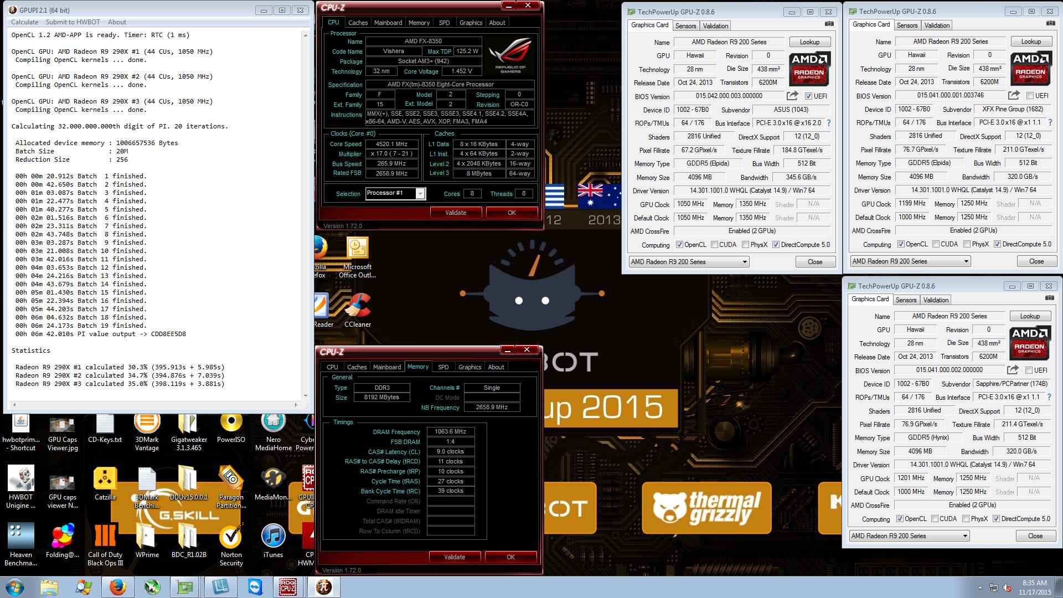Click the GPUPI output scrollbar up arrow
This screenshot has width=1063, height=598.
pyautogui.click(x=306, y=35)
